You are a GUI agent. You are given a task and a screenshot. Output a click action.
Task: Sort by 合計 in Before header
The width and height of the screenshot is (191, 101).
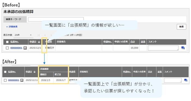133,42
